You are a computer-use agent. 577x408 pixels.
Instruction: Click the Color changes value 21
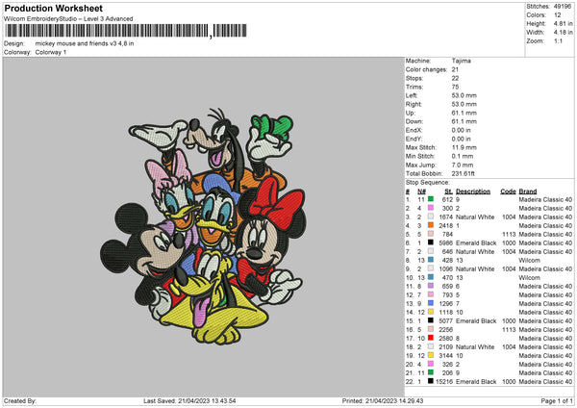pyautogui.click(x=455, y=69)
